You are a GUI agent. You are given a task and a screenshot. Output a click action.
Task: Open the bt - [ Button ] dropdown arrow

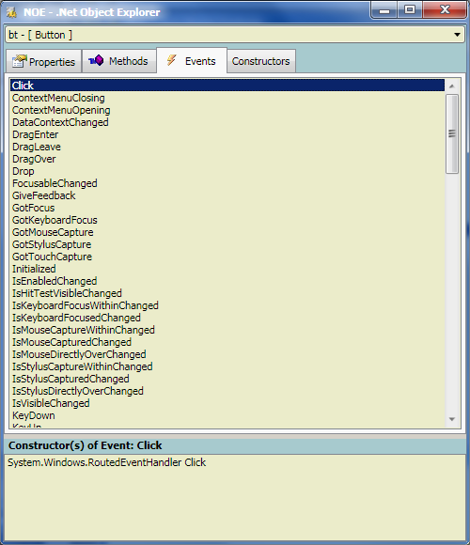(x=457, y=35)
